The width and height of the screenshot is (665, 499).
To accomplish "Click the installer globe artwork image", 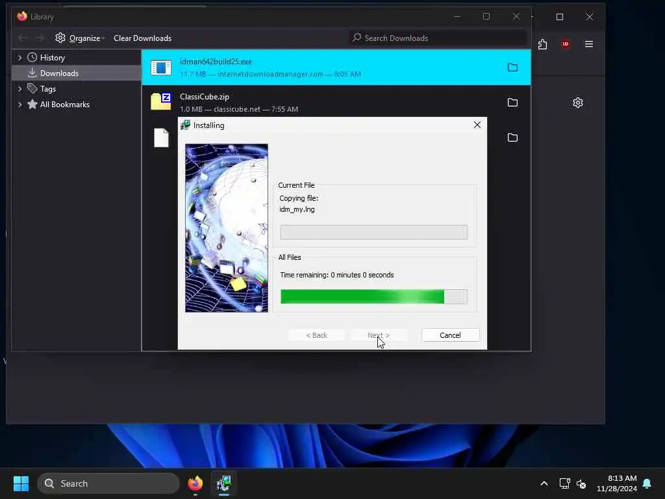I will [x=227, y=228].
